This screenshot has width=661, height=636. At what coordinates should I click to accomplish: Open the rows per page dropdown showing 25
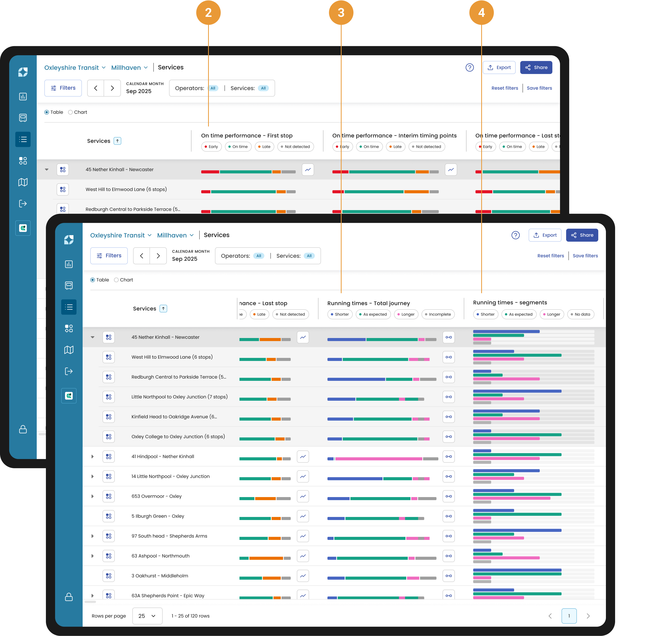(x=147, y=616)
